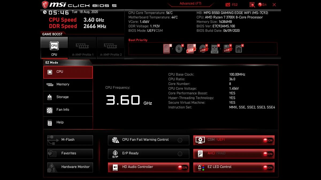Enable Game Boost CPU chip icon
Image resolution: width=321 pixels, height=180 pixels.
coord(54,46)
